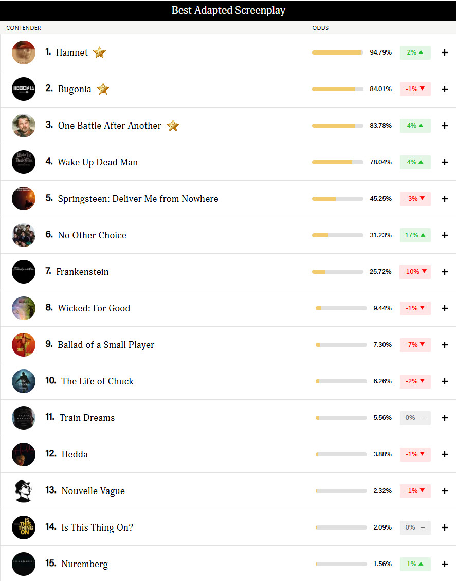The image size is (456, 581).
Task: Click the Is This Thing On? poster thumbnail
Action: pyautogui.click(x=24, y=527)
